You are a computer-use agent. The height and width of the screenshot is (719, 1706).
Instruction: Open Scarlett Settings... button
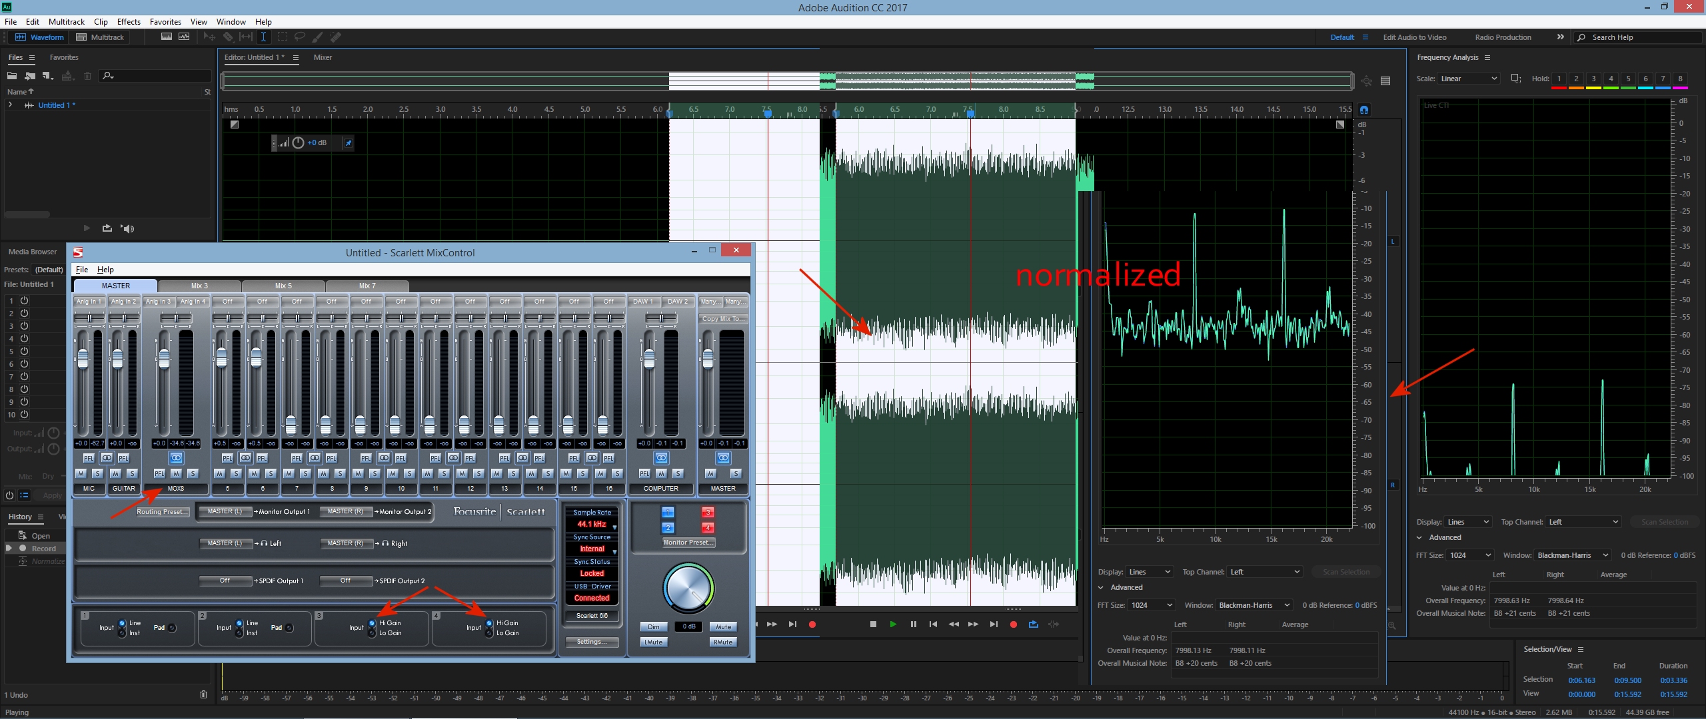coord(592,642)
